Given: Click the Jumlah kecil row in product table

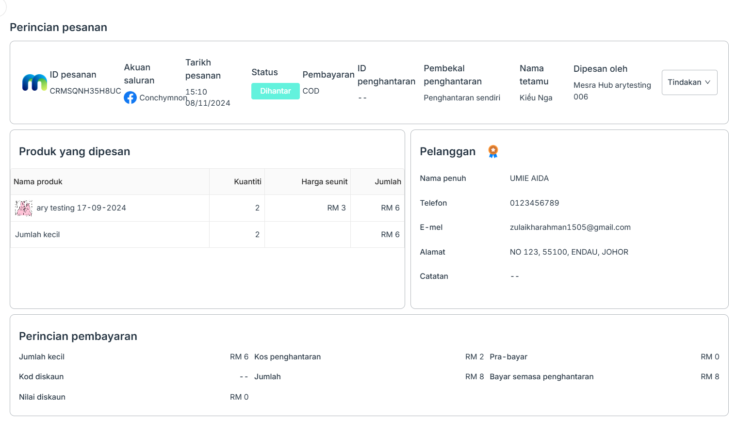Looking at the screenshot, I should [x=37, y=235].
